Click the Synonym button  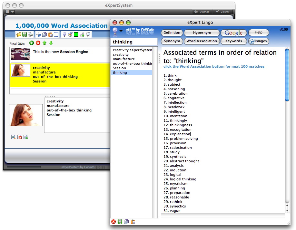pyautogui.click(x=172, y=41)
